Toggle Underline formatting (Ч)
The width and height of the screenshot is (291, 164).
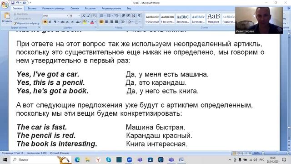(55, 22)
